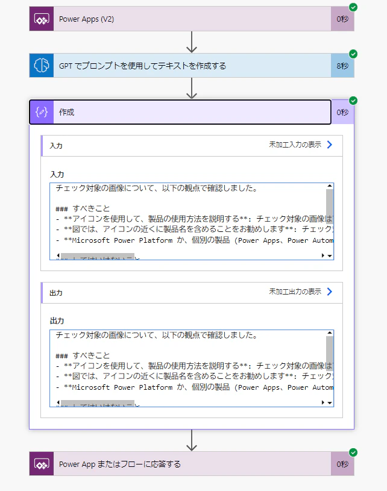Screen dimensions: 387x491
Task: Click green checkmark on Power App response step
Action: [353, 452]
